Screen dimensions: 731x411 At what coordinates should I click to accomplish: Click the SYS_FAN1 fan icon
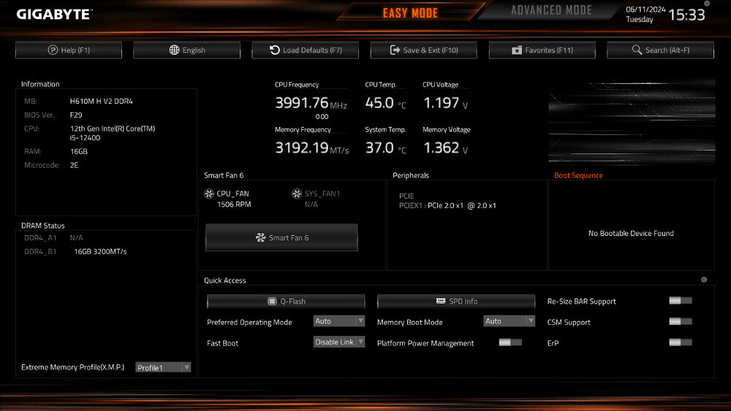pos(297,193)
